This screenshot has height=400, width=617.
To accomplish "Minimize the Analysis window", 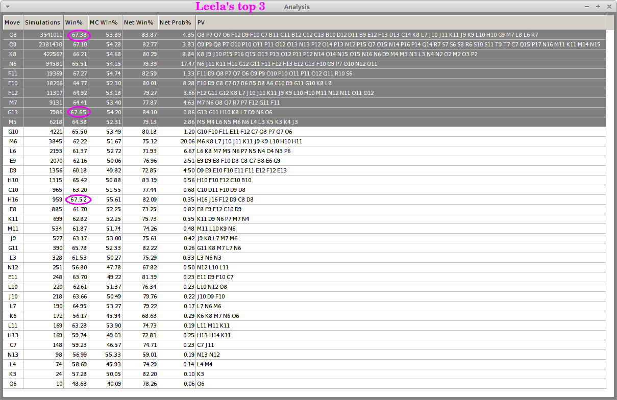I will point(587,7).
